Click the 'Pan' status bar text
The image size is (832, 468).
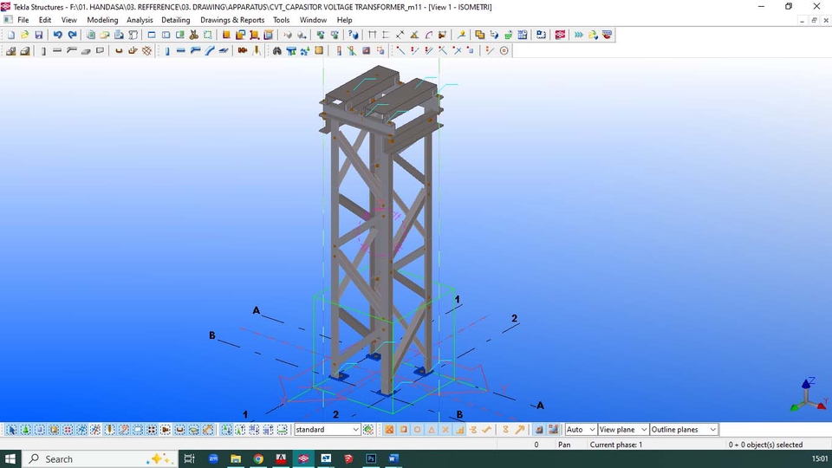coord(564,445)
